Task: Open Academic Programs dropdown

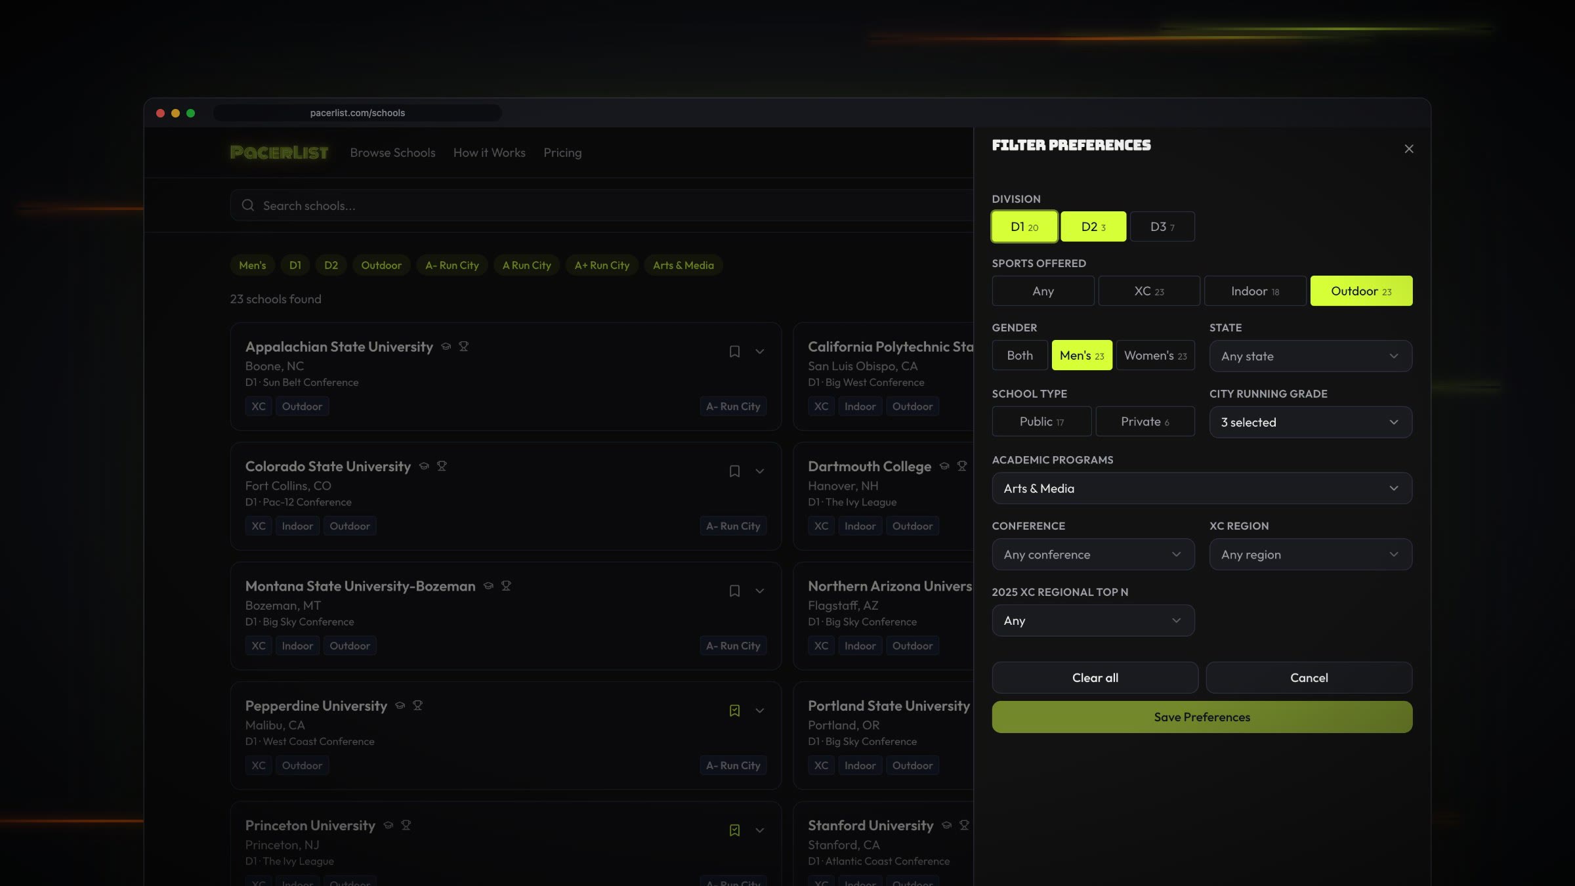Action: point(1202,488)
